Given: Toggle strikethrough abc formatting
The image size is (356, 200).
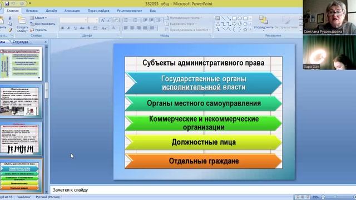Looking at the screenshot, I should point(82,28).
